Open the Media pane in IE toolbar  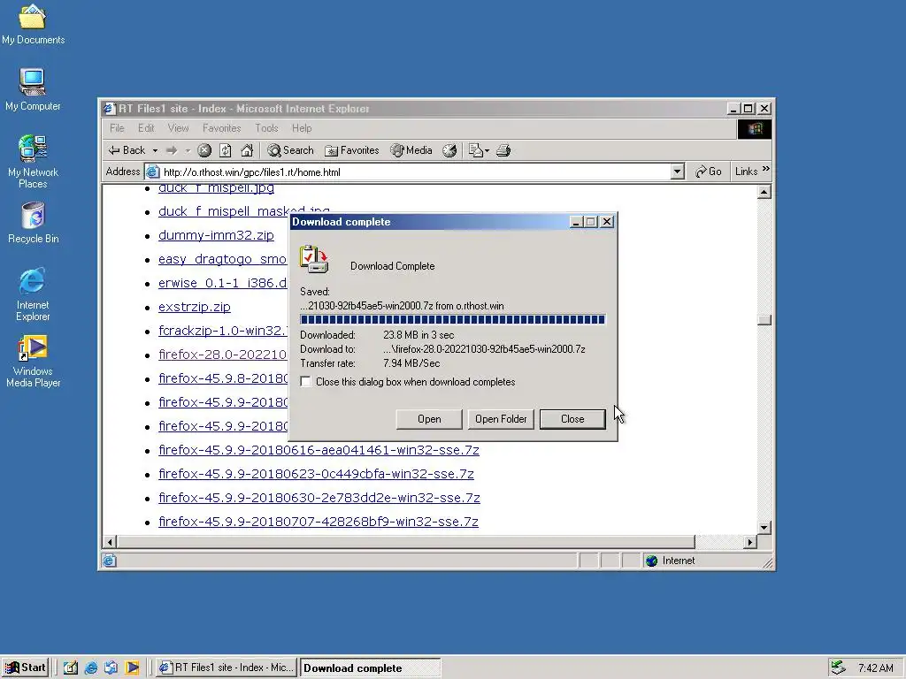tap(411, 150)
